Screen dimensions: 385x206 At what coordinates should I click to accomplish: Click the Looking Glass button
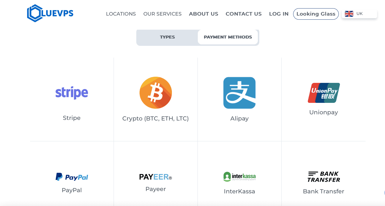click(x=316, y=14)
